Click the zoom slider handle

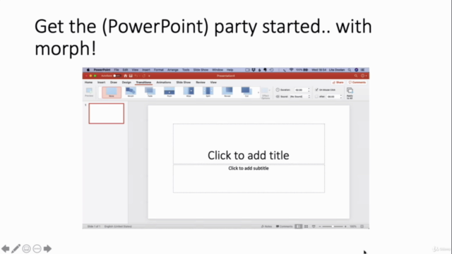coord(333,226)
